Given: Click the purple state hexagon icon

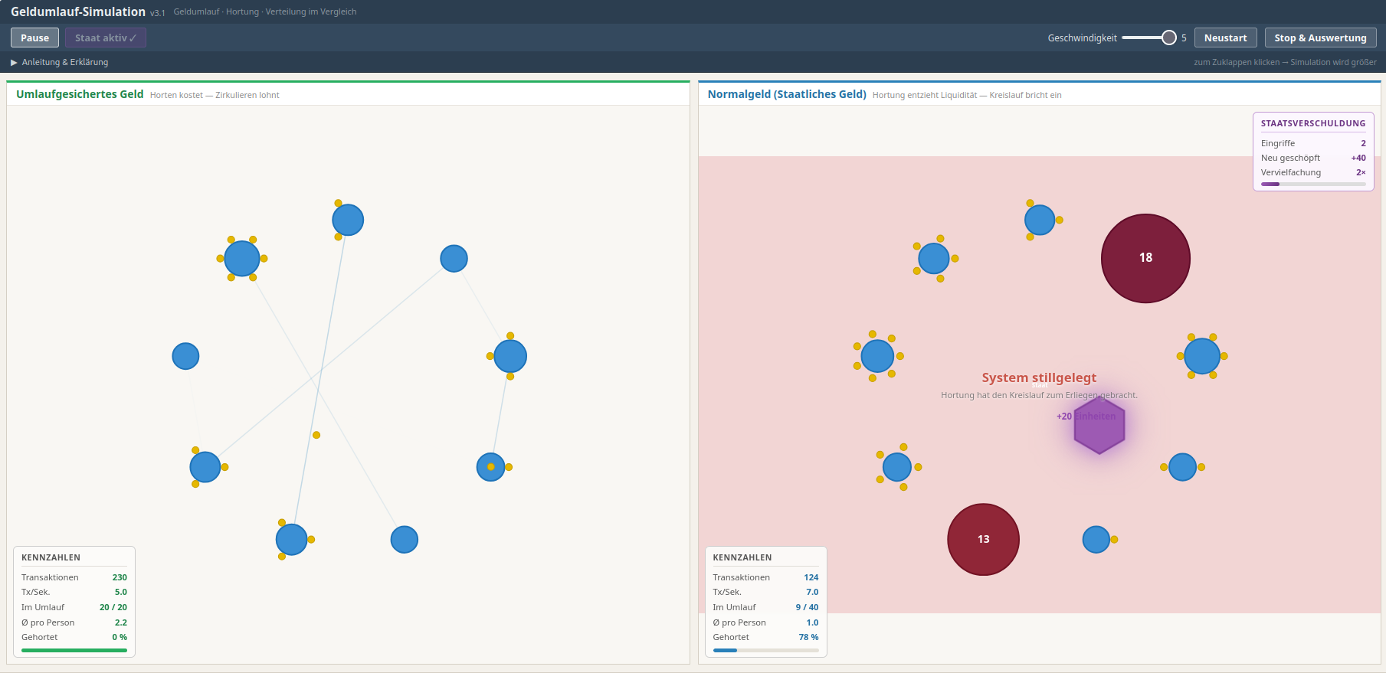Looking at the screenshot, I should coord(1099,426).
